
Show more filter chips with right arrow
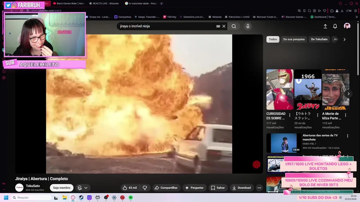pos(345,39)
